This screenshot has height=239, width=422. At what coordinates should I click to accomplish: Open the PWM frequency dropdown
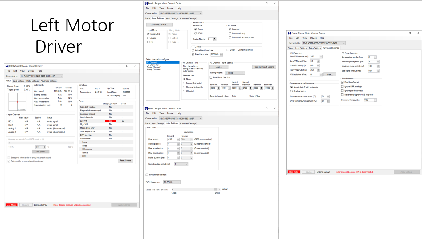tap(172, 182)
